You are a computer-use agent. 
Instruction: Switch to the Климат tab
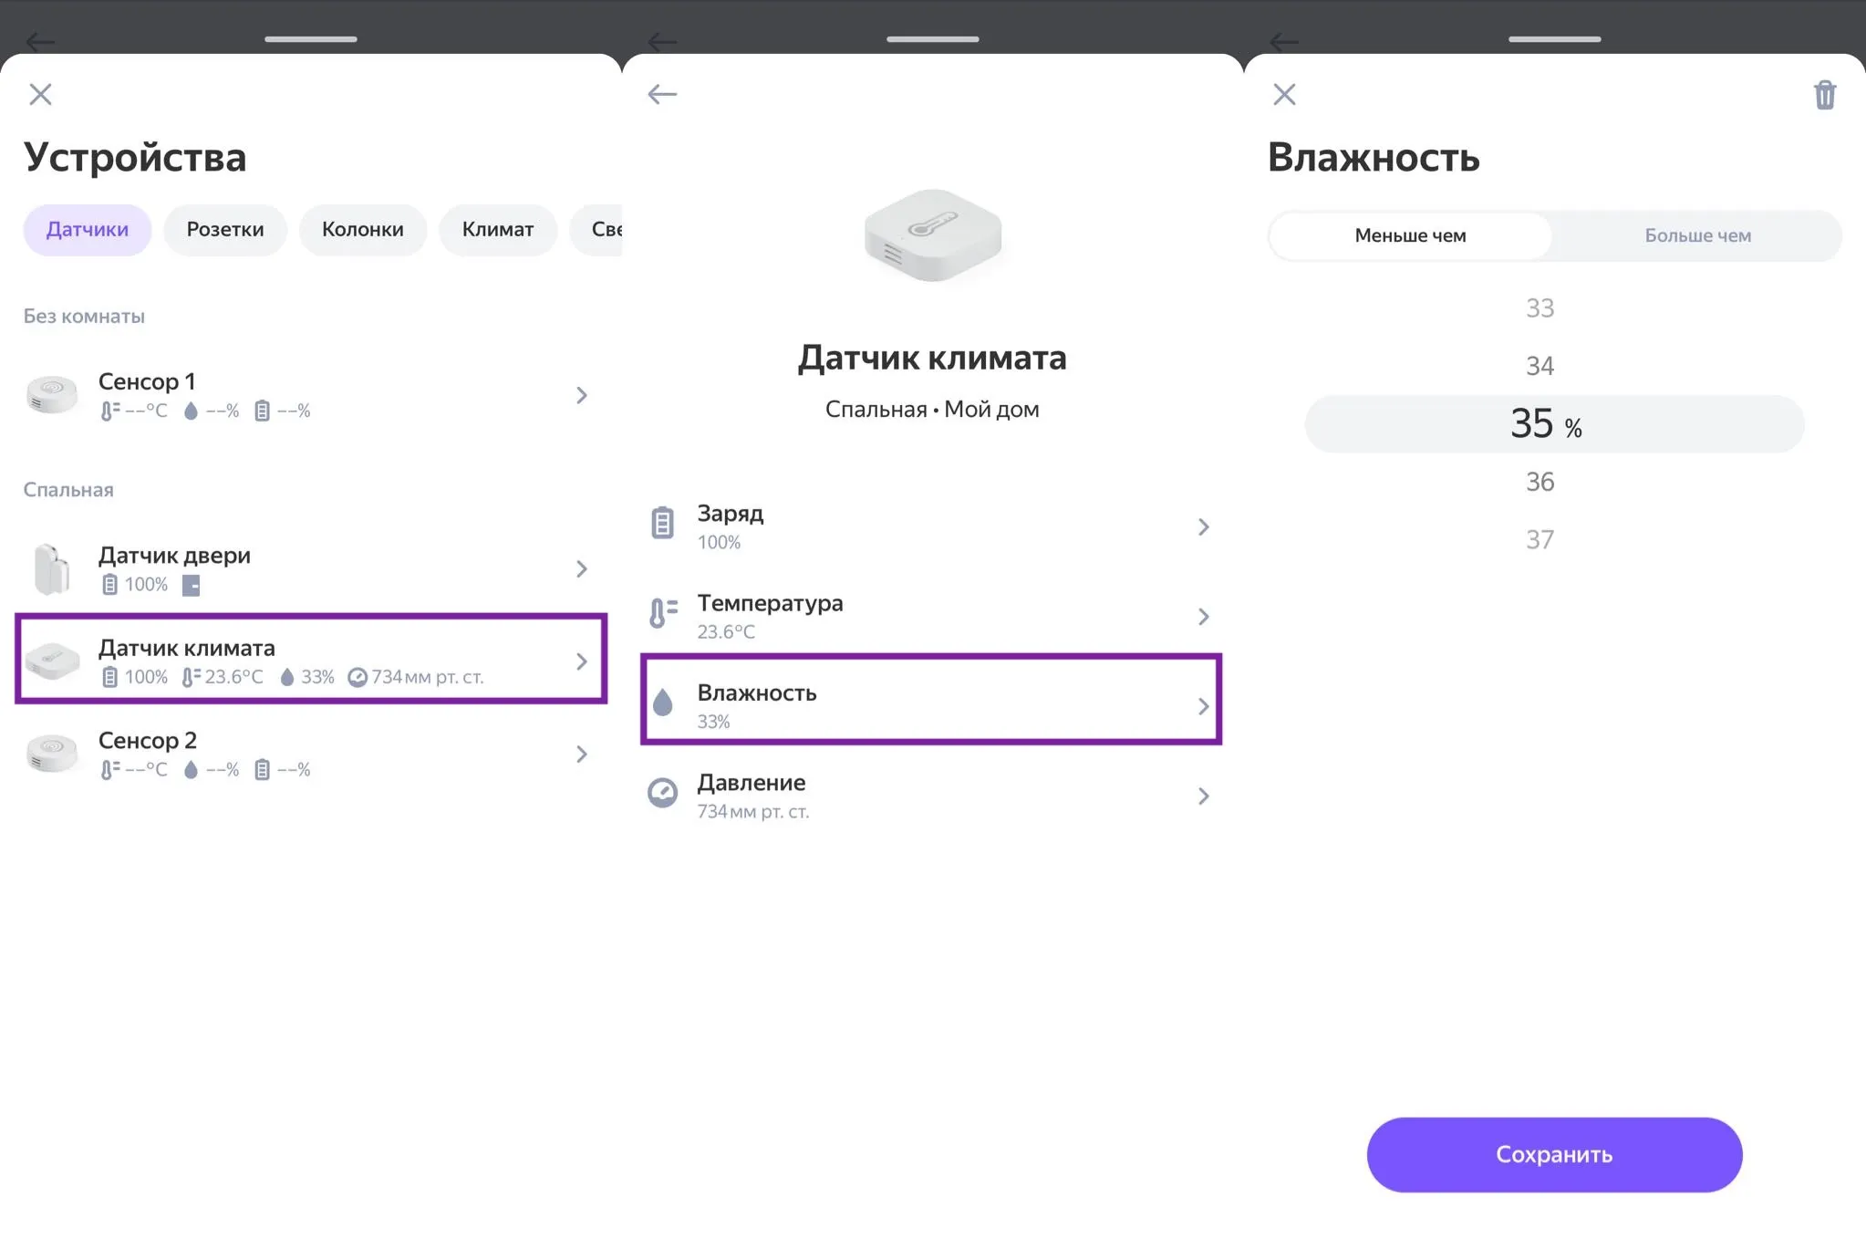(x=497, y=229)
